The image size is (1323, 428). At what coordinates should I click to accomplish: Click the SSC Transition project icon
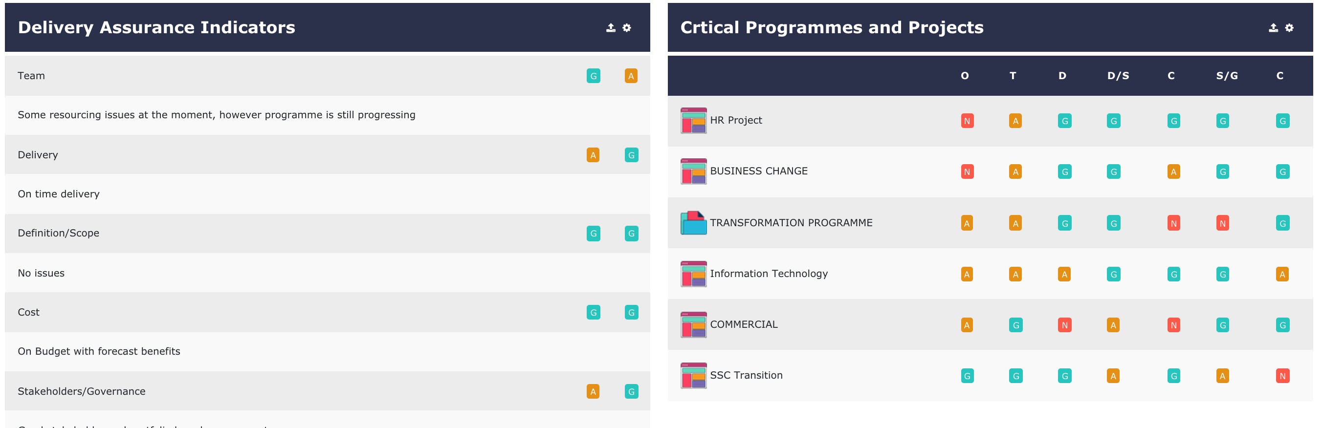coord(693,376)
